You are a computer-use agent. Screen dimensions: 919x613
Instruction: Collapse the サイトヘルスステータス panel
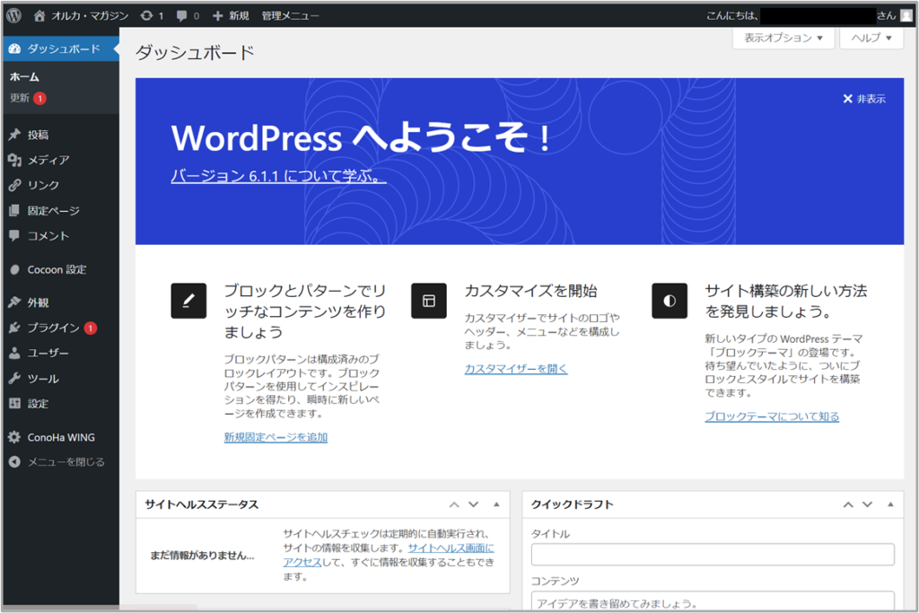click(x=496, y=504)
